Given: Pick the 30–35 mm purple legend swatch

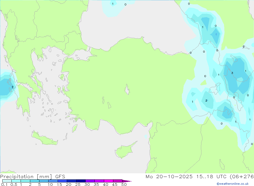Looking at the screenshot, I should pos(90,181).
